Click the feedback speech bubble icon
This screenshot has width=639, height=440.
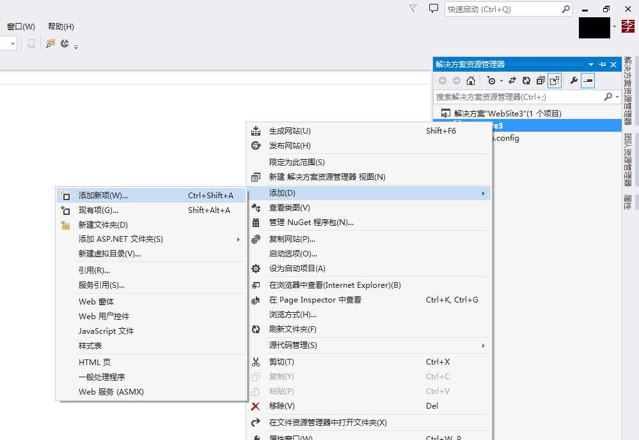434,8
